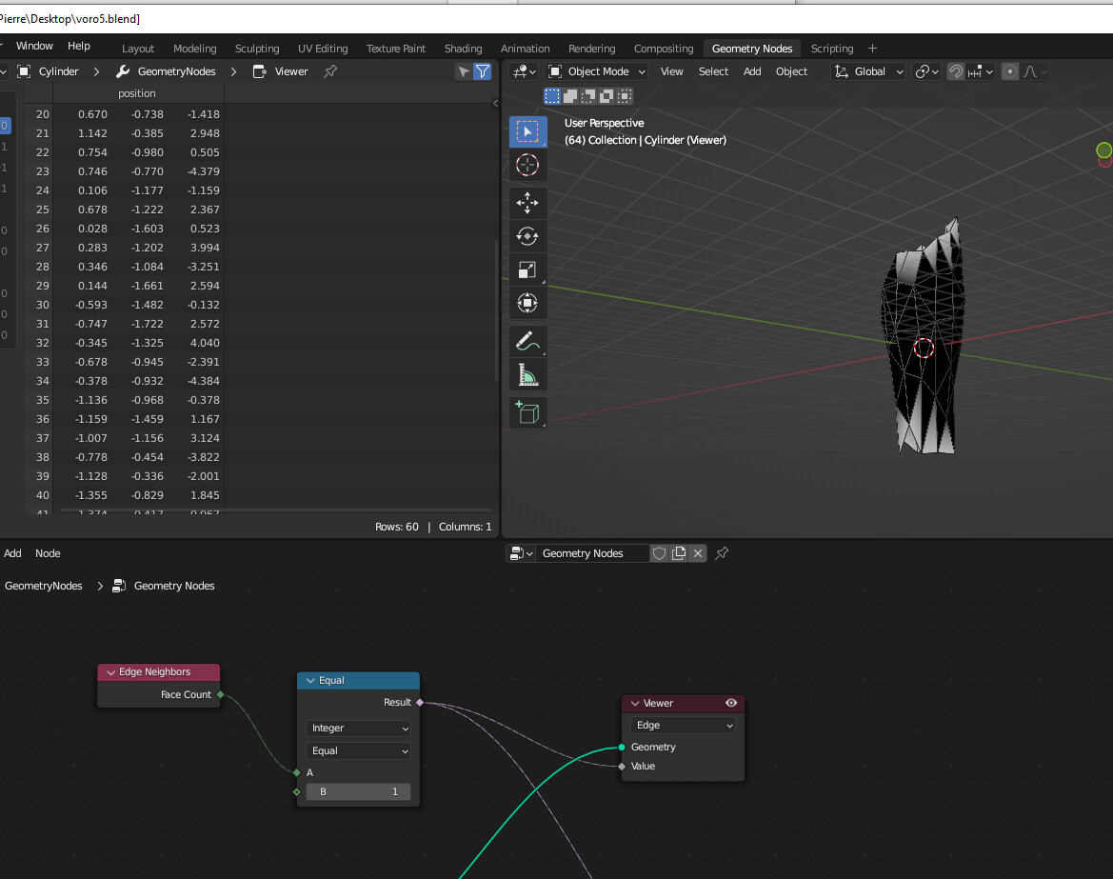Open the Object Mode dropdown
The height and width of the screenshot is (879, 1113).
click(596, 71)
